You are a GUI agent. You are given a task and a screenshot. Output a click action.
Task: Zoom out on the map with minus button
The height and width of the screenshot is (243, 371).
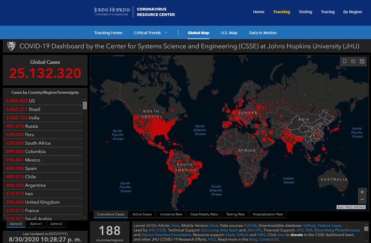tap(362, 200)
